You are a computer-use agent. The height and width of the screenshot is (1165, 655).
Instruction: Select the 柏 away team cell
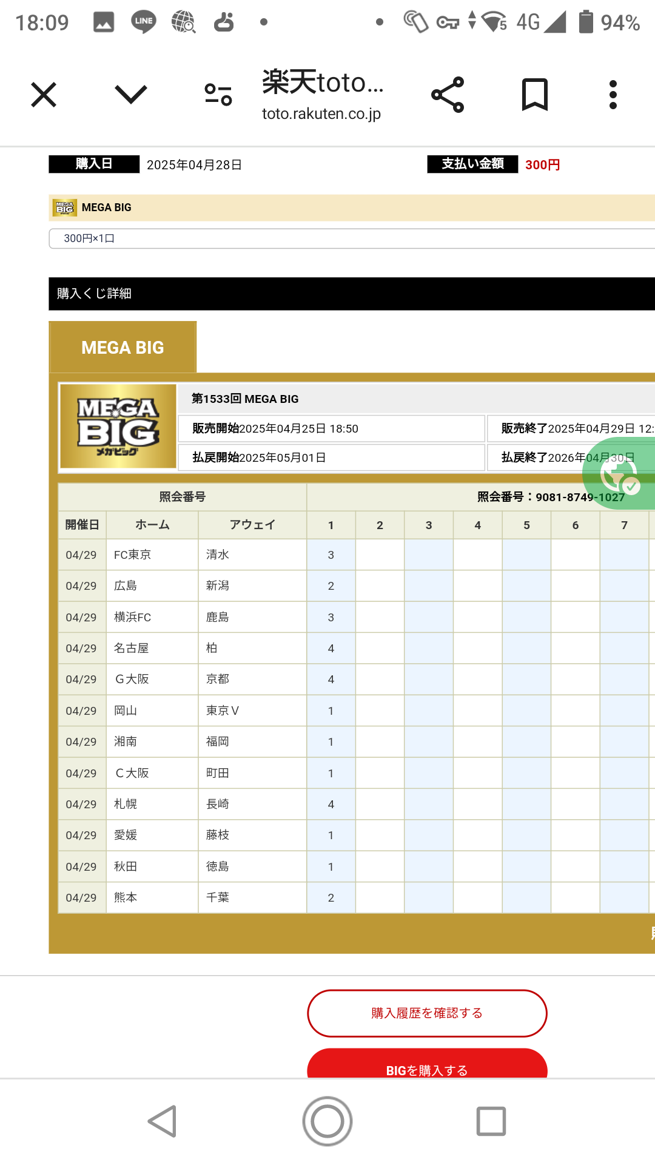(252, 648)
